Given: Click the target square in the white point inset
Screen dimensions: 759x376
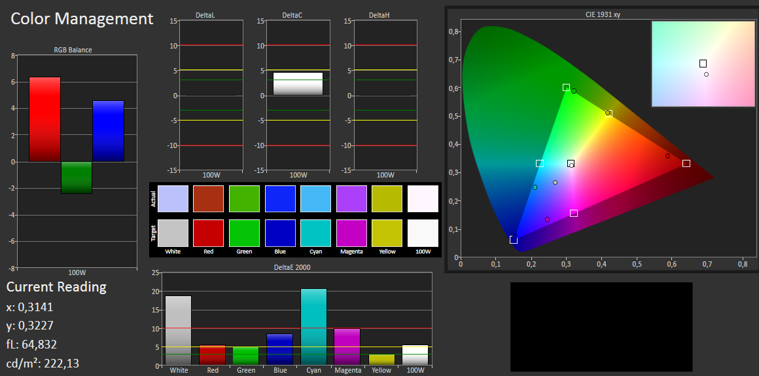Looking at the screenshot, I should 703,64.
